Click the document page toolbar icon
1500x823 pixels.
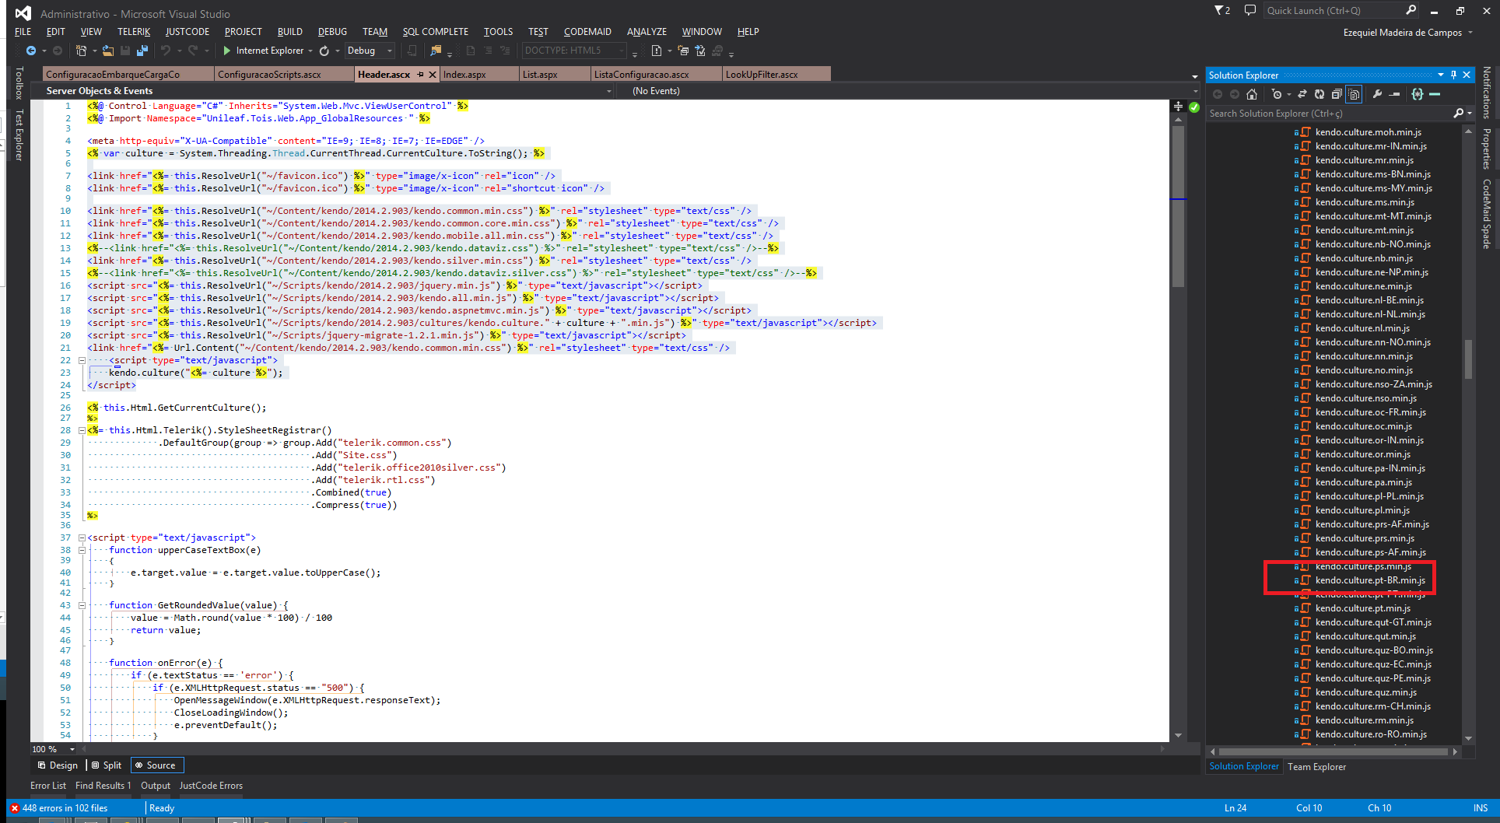[x=656, y=51]
